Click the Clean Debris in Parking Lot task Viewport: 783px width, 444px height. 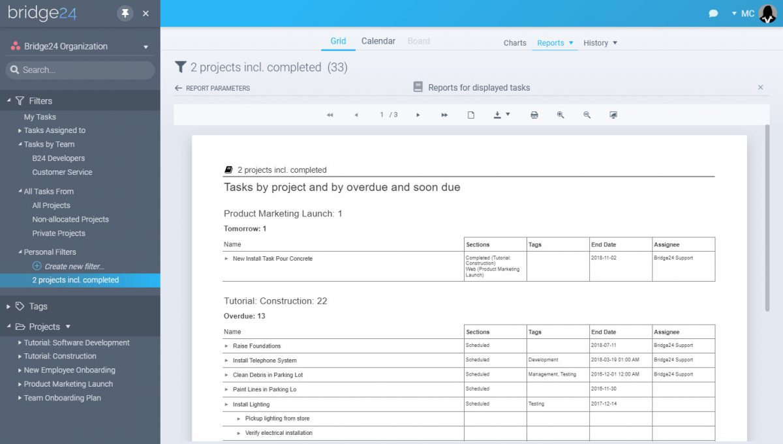268,375
